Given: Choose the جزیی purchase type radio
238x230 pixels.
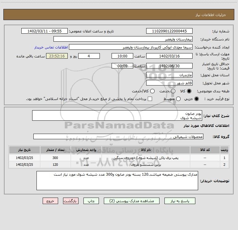Looking at the screenshot, I should tap(197, 99).
